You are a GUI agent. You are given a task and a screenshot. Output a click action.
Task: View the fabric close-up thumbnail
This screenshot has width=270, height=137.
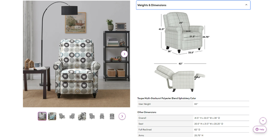[82, 116]
